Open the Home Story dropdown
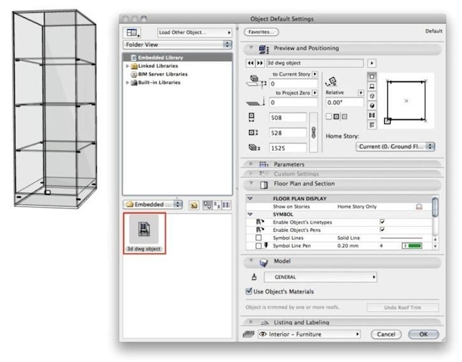The height and width of the screenshot is (362, 462). click(395, 147)
